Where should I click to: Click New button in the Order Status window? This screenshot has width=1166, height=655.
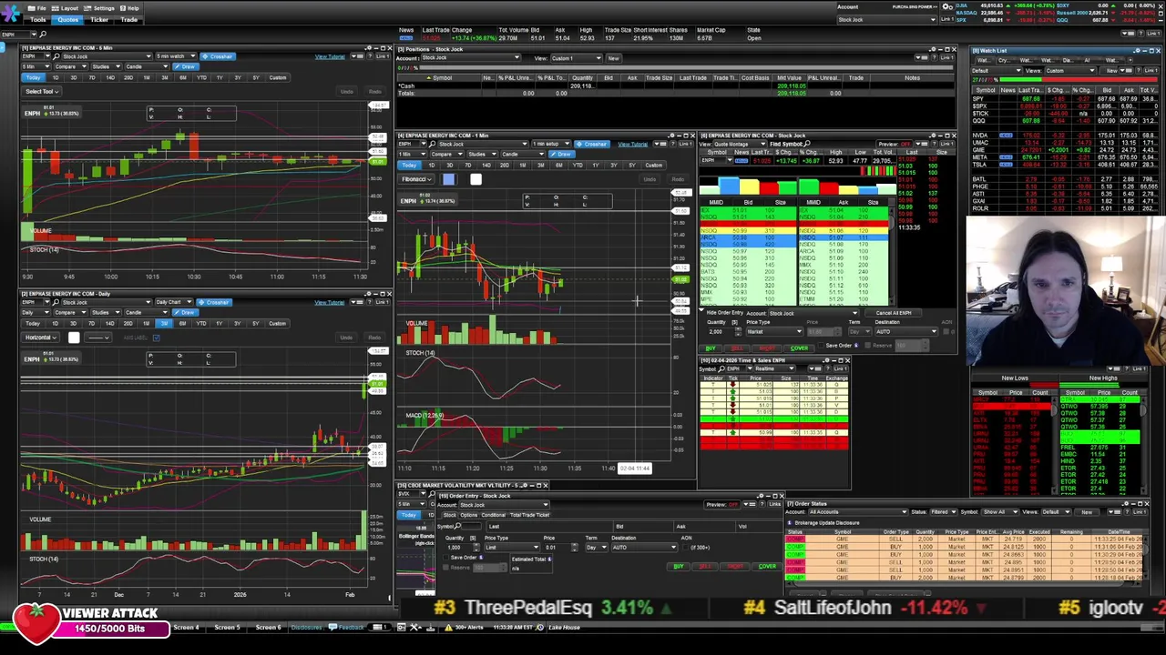tap(1087, 511)
